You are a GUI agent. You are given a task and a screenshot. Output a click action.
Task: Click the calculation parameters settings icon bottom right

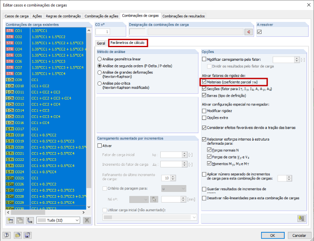point(302,218)
